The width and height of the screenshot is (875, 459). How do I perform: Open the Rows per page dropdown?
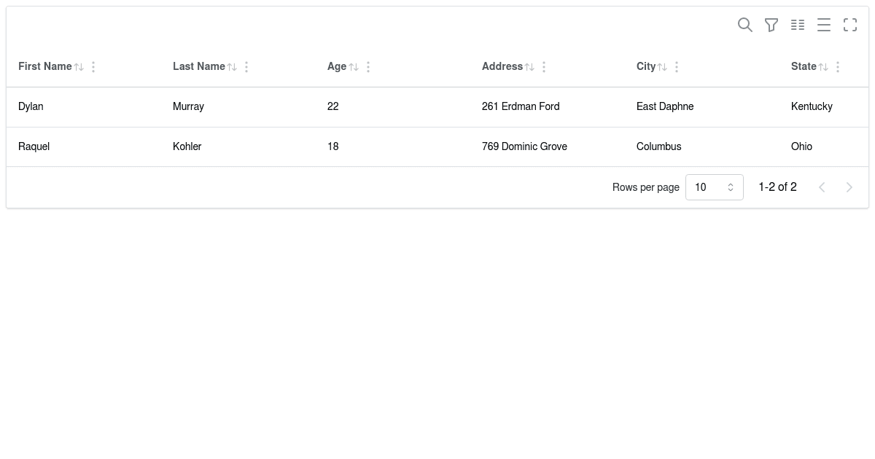coord(715,187)
